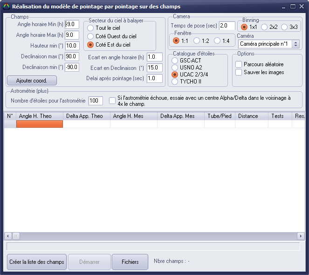This screenshot has width=309, height=275.
Task: Click the 'Temps de pose' input field
Action: pyautogui.click(x=227, y=26)
